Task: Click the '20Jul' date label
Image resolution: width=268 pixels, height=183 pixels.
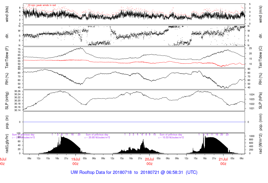Action: point(149,159)
